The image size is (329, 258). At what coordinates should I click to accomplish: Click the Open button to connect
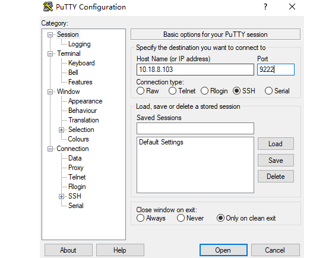pos(223,250)
